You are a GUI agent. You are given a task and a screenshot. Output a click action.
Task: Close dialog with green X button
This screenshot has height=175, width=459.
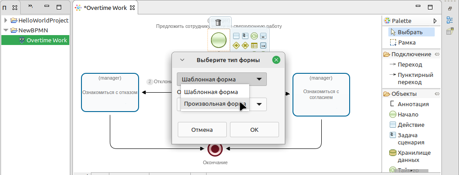tap(276, 60)
